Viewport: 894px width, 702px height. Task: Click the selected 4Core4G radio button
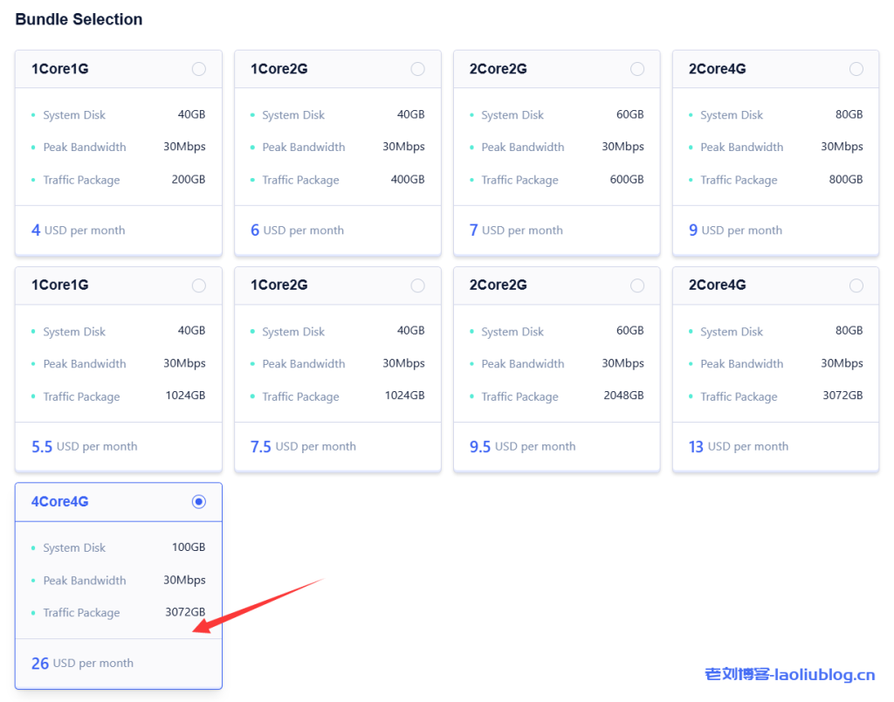pos(199,501)
